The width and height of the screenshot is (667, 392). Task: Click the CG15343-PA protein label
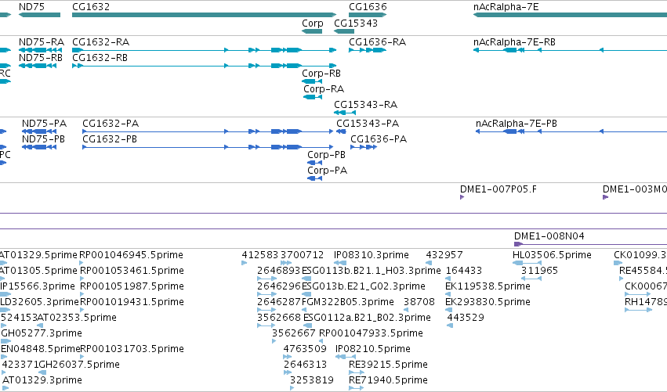coord(368,124)
